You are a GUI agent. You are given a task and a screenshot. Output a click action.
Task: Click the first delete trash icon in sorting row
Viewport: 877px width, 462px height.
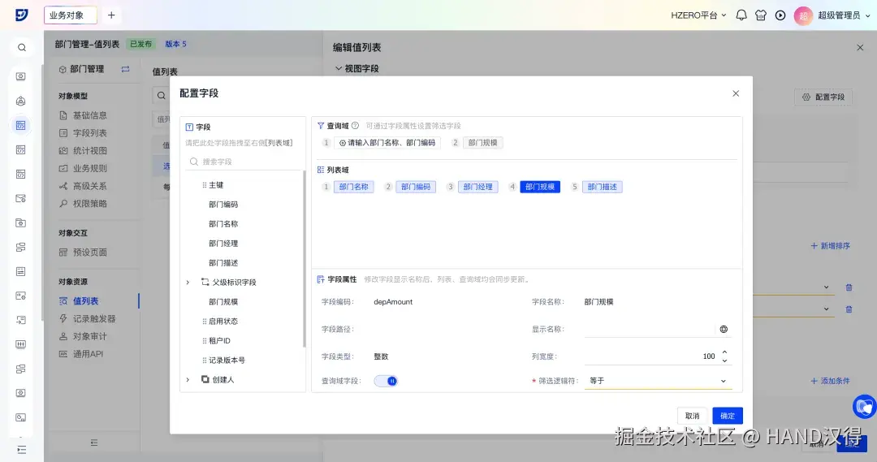click(849, 287)
